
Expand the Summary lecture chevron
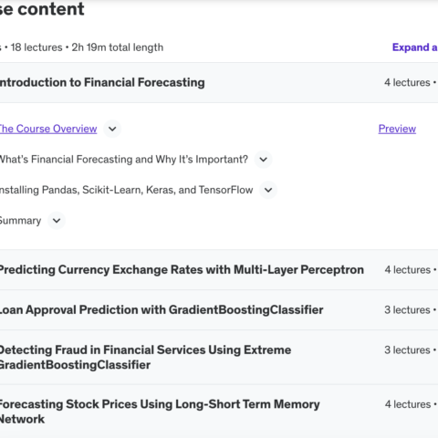point(57,221)
